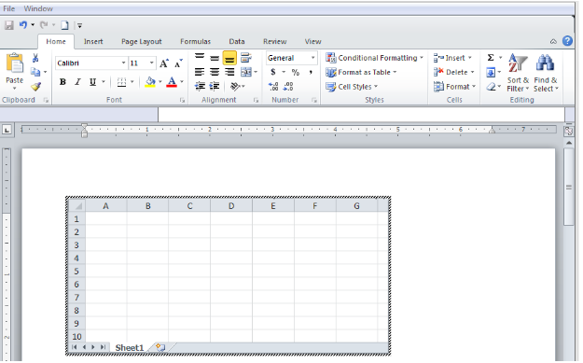
Task: Toggle Middle Align
Action: tap(215, 58)
